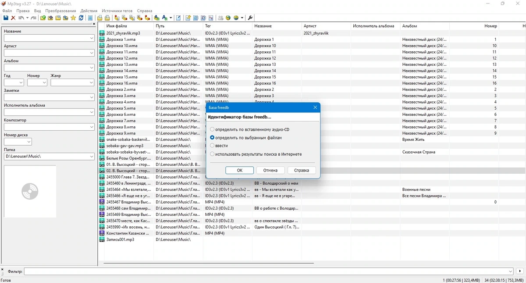The height and width of the screenshot is (283, 526).
Task: Select the 'ввести' radio option
Action: point(219,146)
